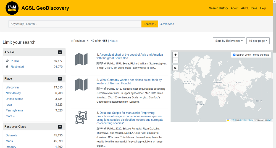Filter place by United States

point(14,99)
